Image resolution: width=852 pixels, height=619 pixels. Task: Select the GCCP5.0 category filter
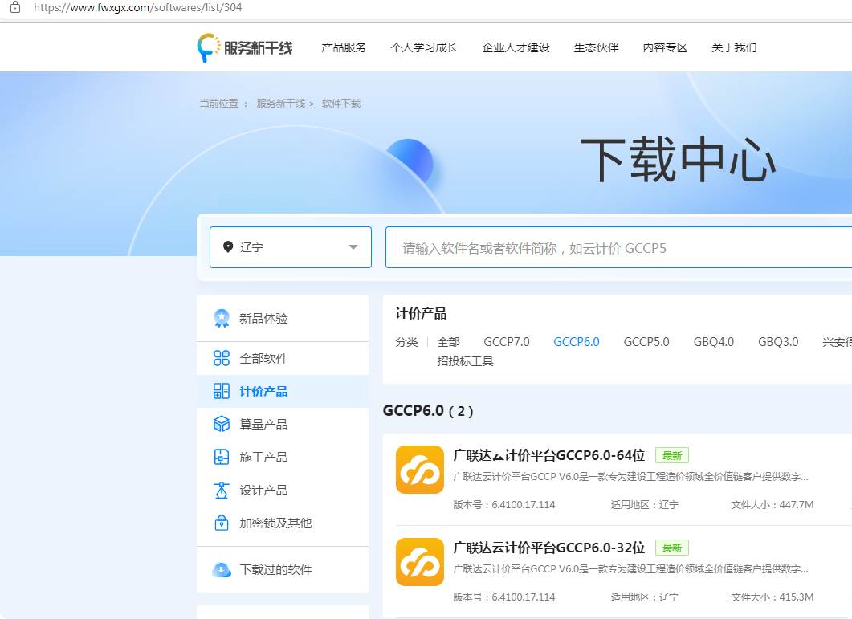pyautogui.click(x=646, y=342)
